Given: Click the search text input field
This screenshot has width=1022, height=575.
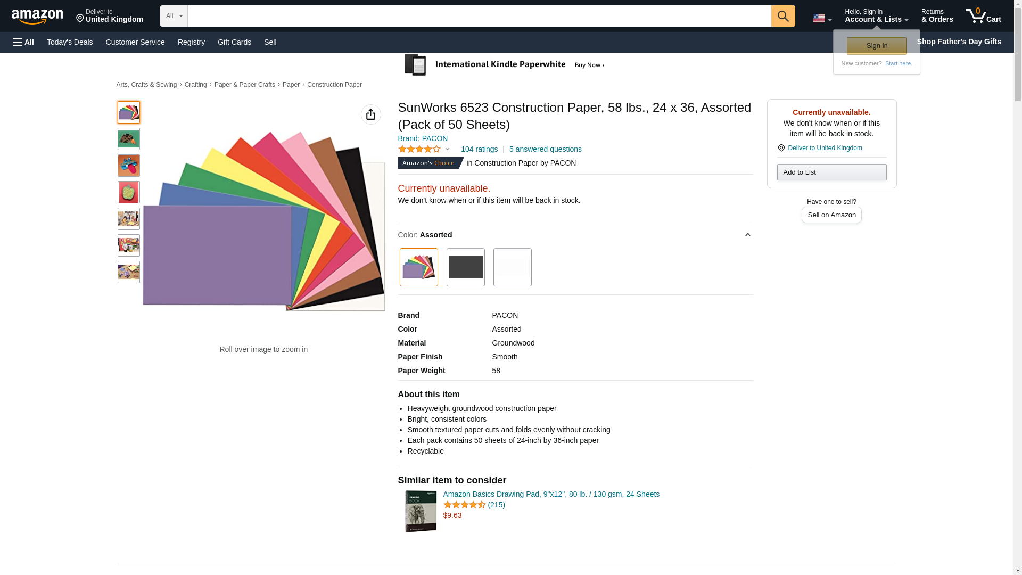Looking at the screenshot, I should point(479,16).
